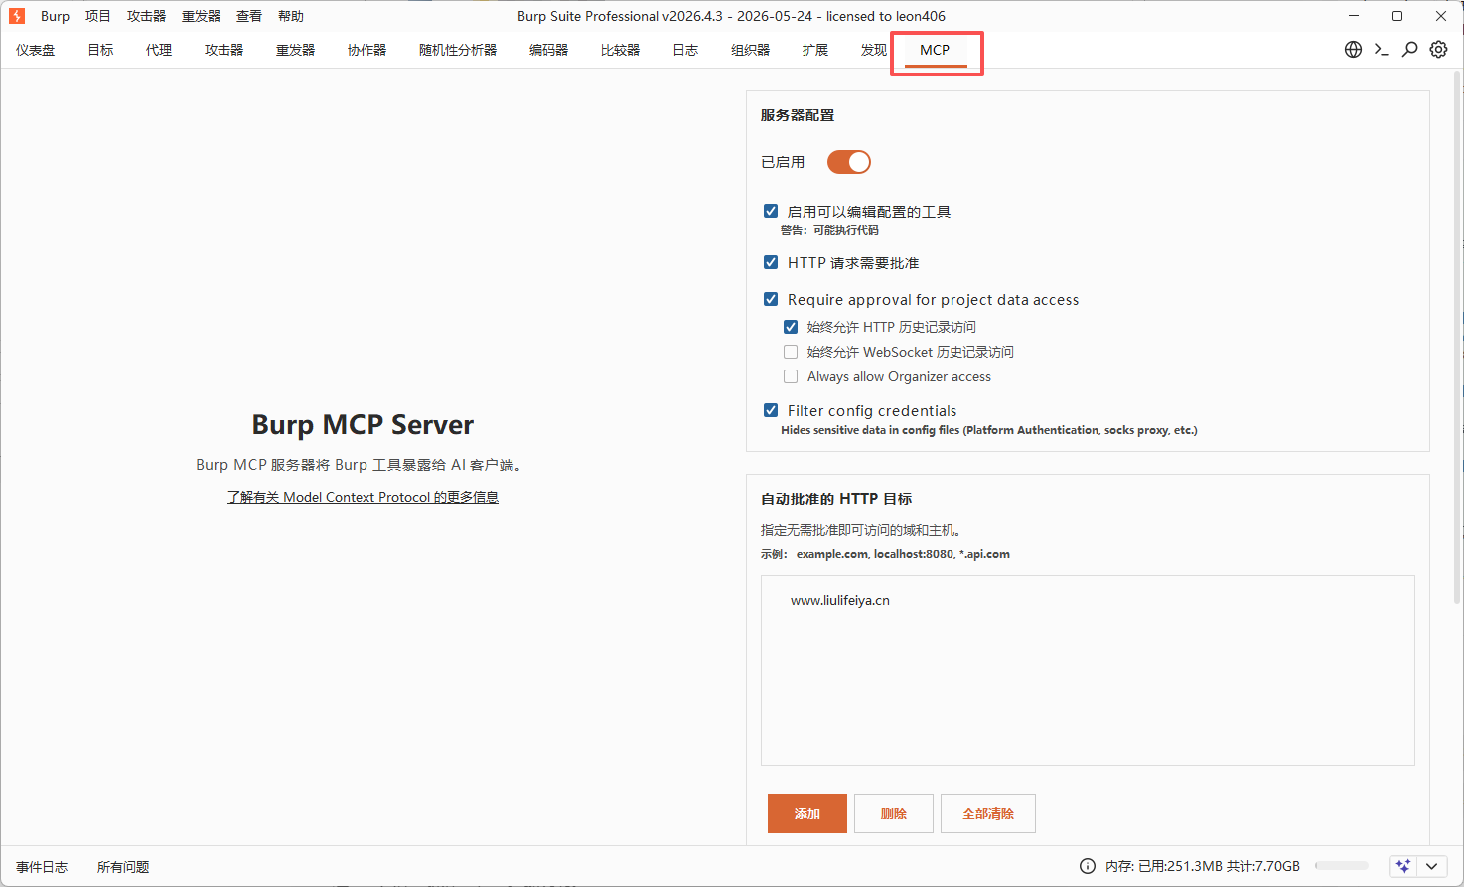1464x887 pixels.
Task: Open the 重发器 menu in menu bar
Action: point(201,16)
